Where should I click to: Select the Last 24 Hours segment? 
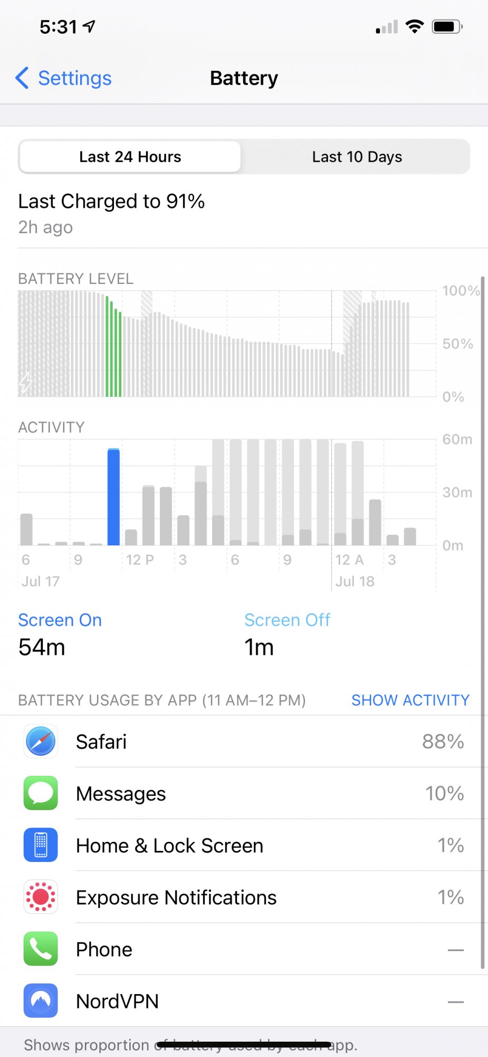[130, 156]
